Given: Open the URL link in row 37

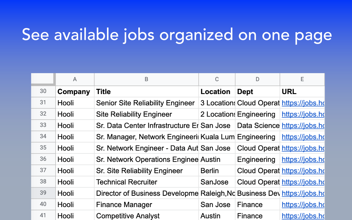Looking at the screenshot, I should click(303, 171).
